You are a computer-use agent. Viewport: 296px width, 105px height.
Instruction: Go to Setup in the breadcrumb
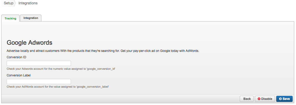[x=8, y=3]
